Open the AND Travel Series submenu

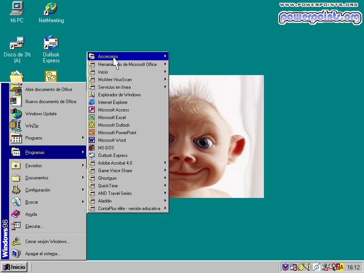coord(128,193)
